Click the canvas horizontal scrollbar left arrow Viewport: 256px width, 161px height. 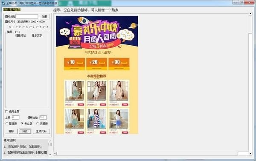[55, 153]
